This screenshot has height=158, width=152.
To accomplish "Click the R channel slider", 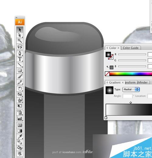I will click(132, 54).
